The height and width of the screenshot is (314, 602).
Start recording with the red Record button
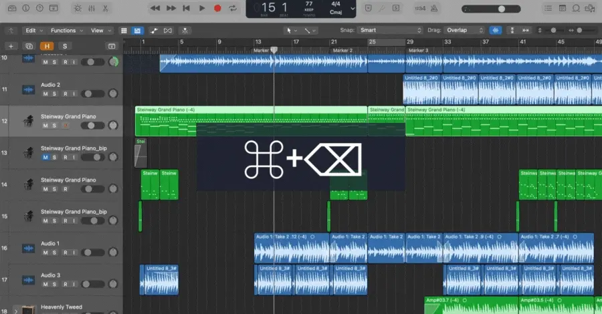coord(217,8)
